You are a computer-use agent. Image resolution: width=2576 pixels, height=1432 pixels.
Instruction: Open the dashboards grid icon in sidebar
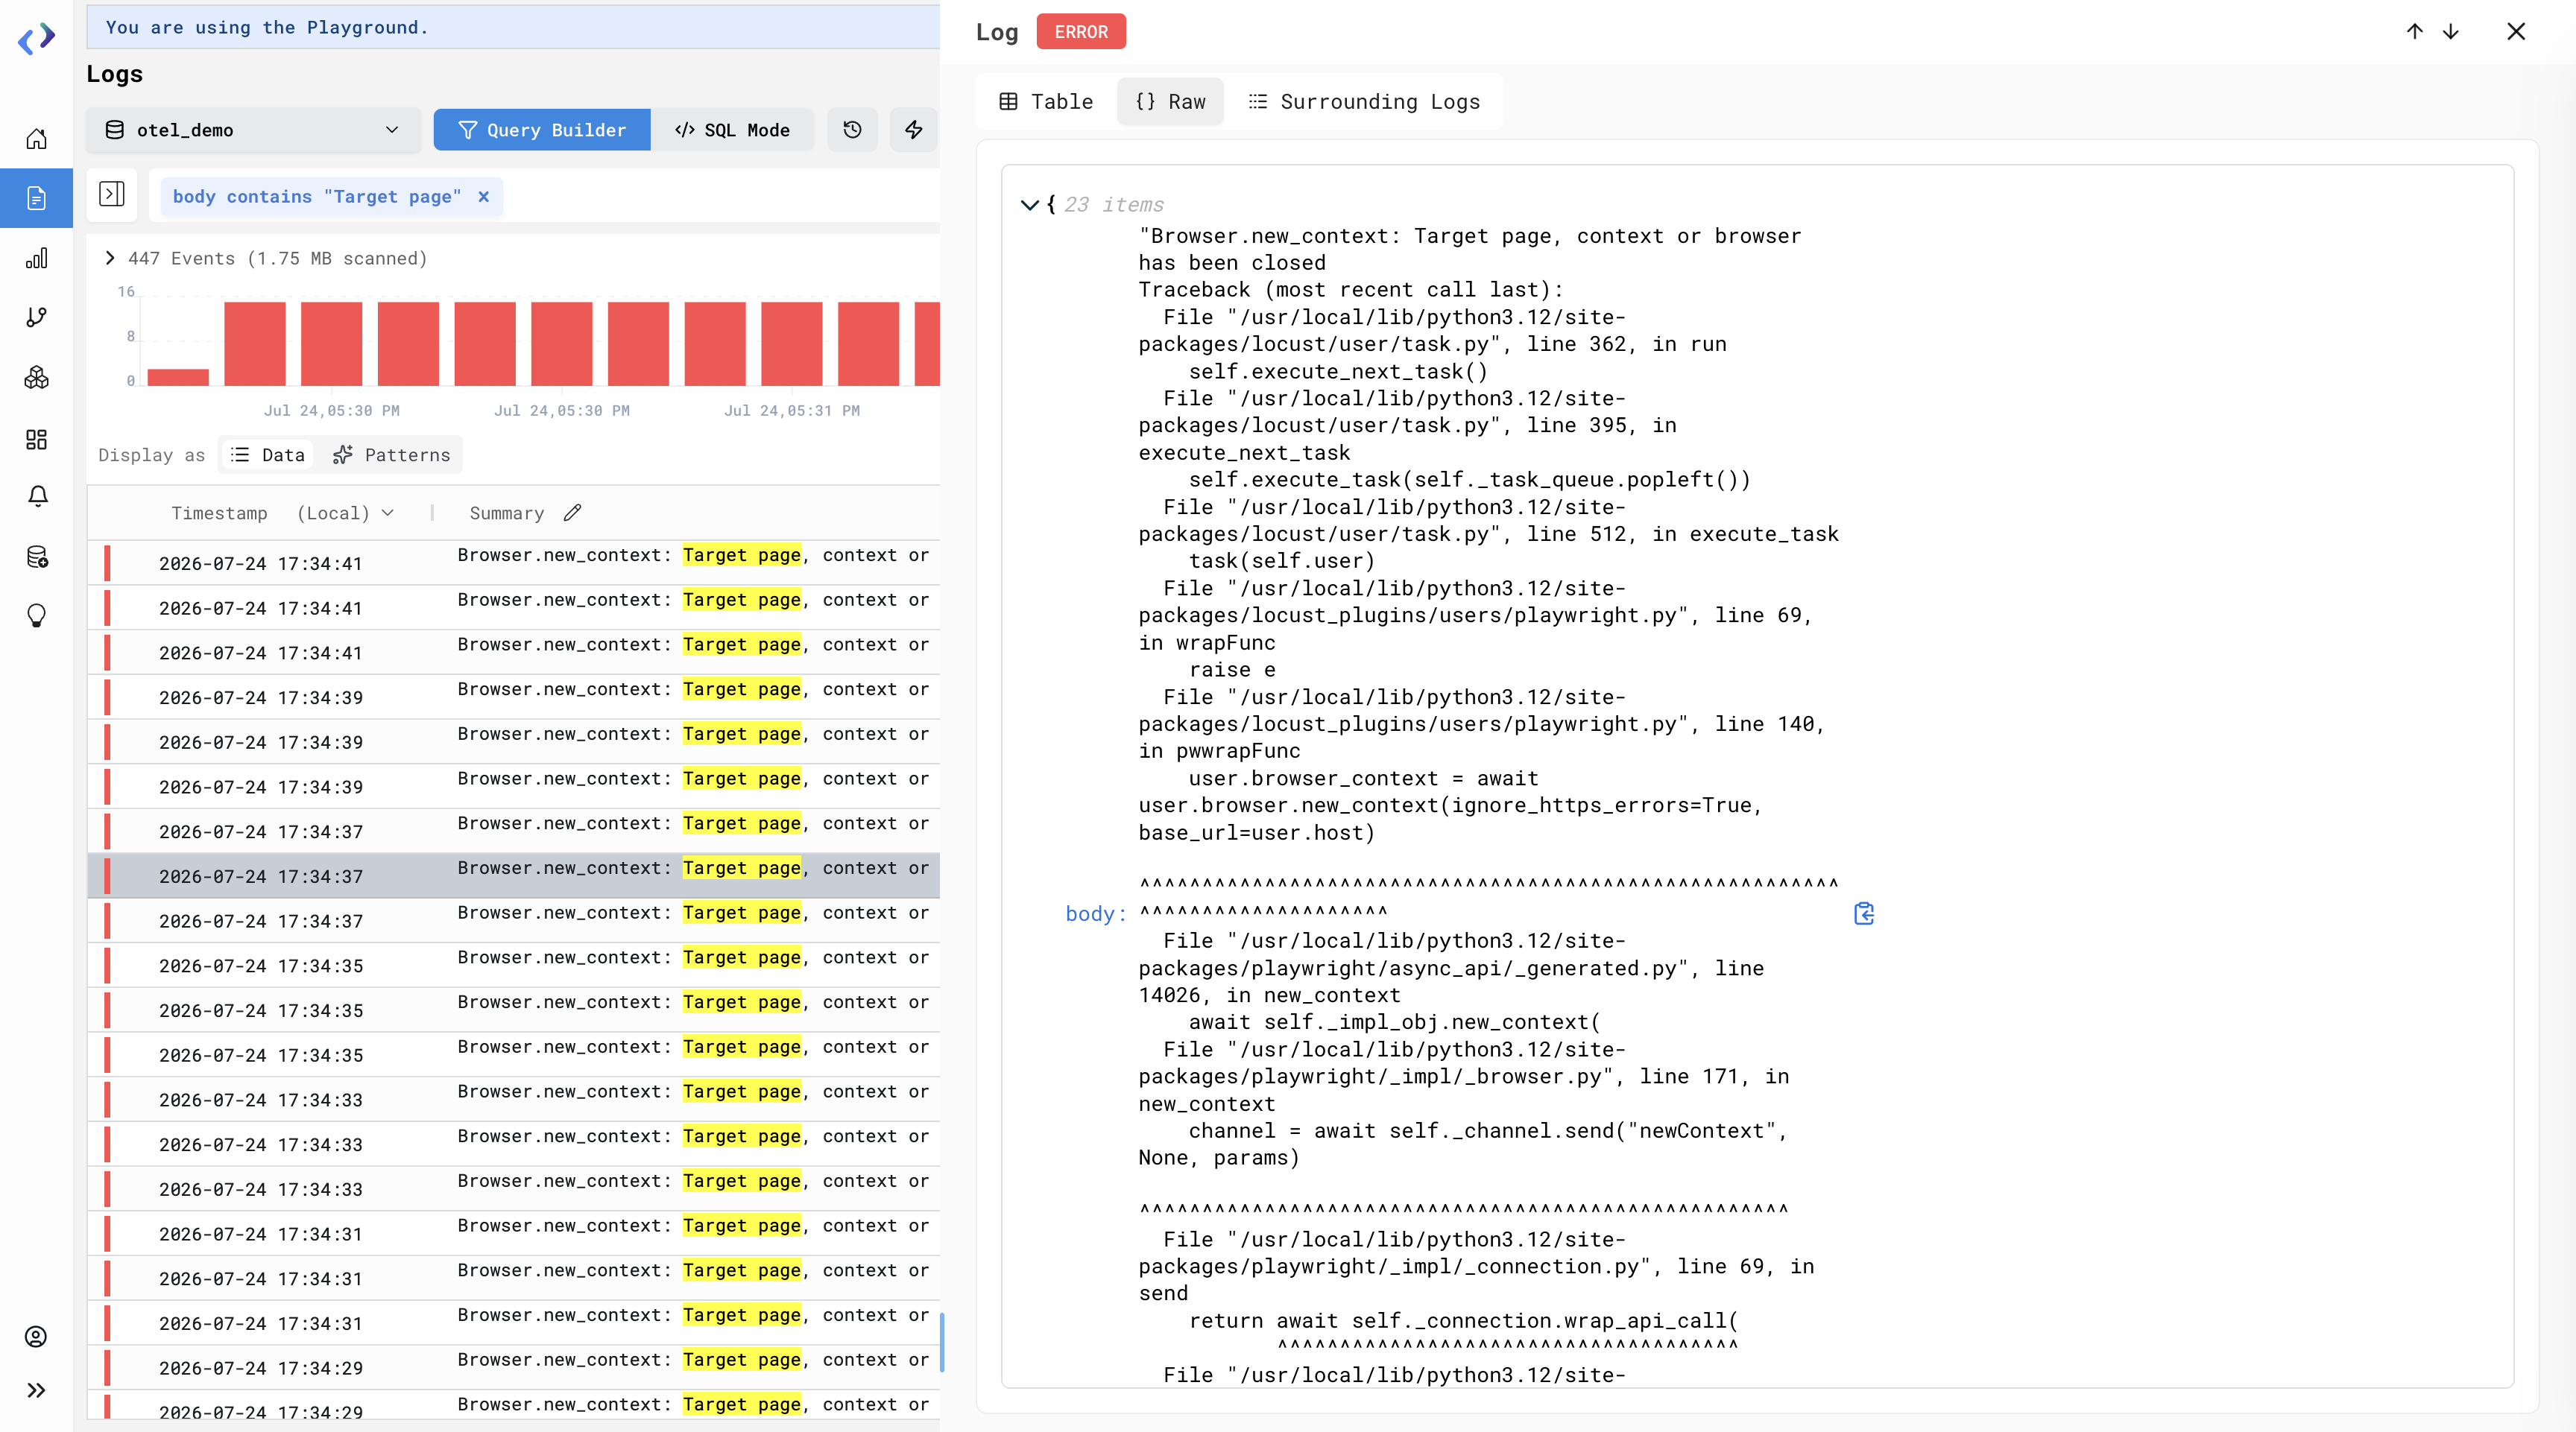pos(36,439)
